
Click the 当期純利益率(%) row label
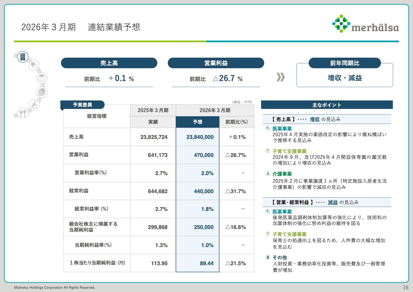(x=93, y=245)
